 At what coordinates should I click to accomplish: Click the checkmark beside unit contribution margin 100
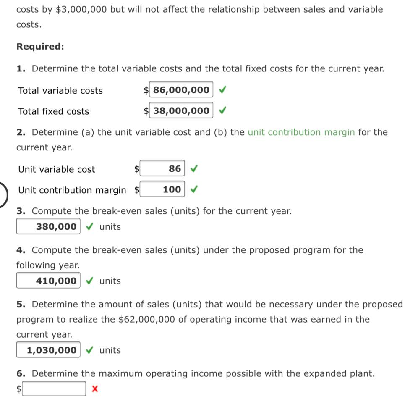tap(193, 189)
